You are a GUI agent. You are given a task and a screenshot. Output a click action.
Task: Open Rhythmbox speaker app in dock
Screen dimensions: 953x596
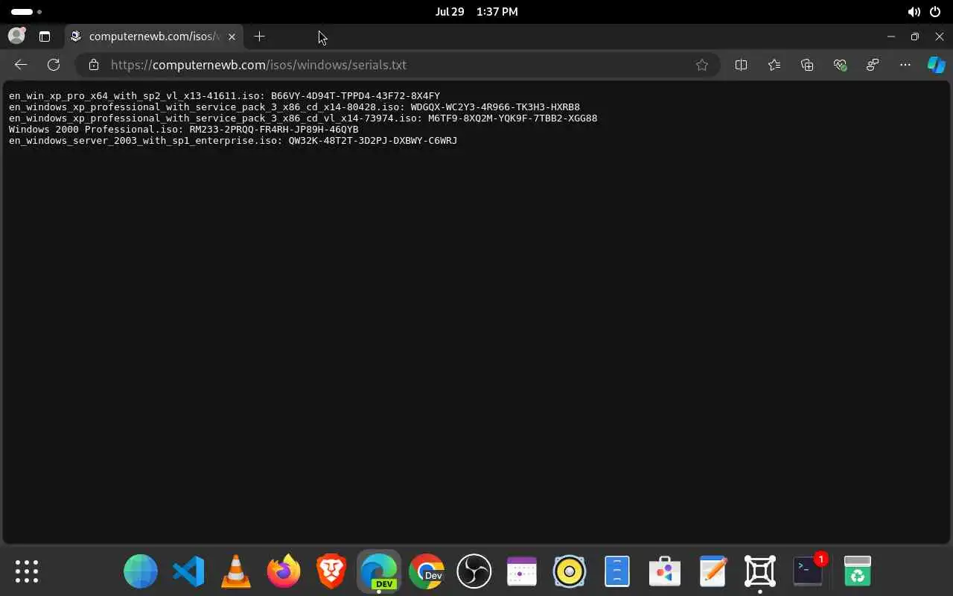pyautogui.click(x=570, y=571)
